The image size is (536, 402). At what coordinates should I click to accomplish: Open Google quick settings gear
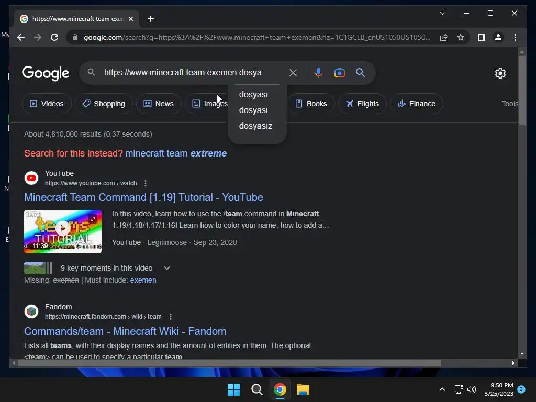coord(500,73)
